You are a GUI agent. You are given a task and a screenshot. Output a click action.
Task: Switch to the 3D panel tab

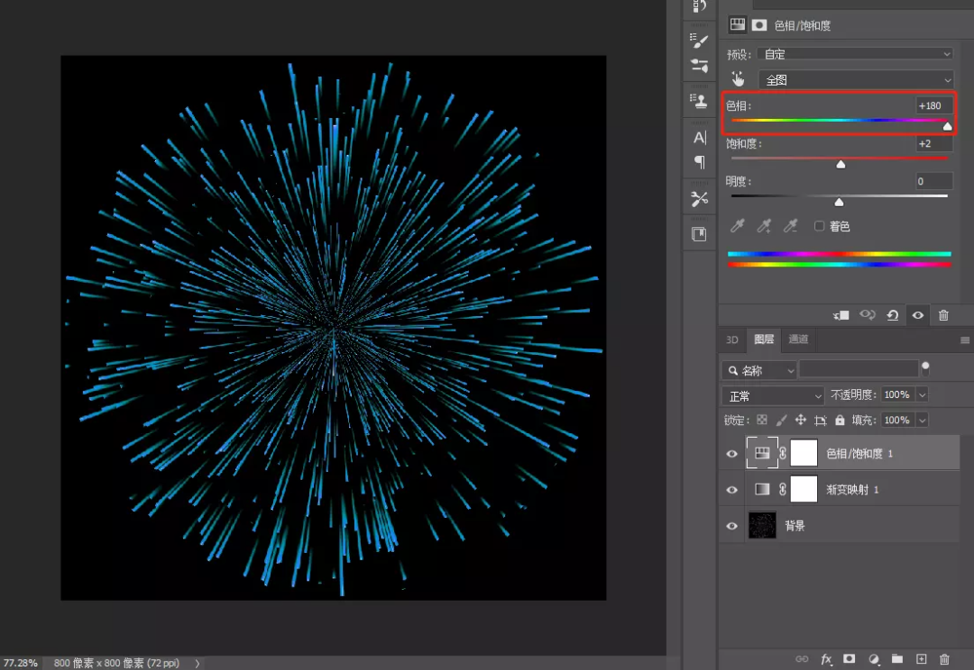(732, 340)
